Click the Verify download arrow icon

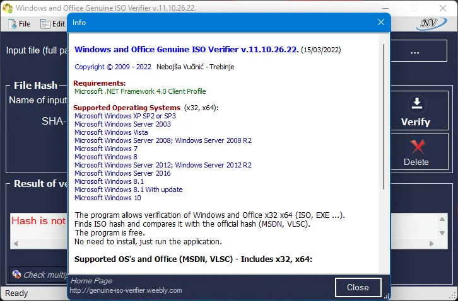point(417,104)
